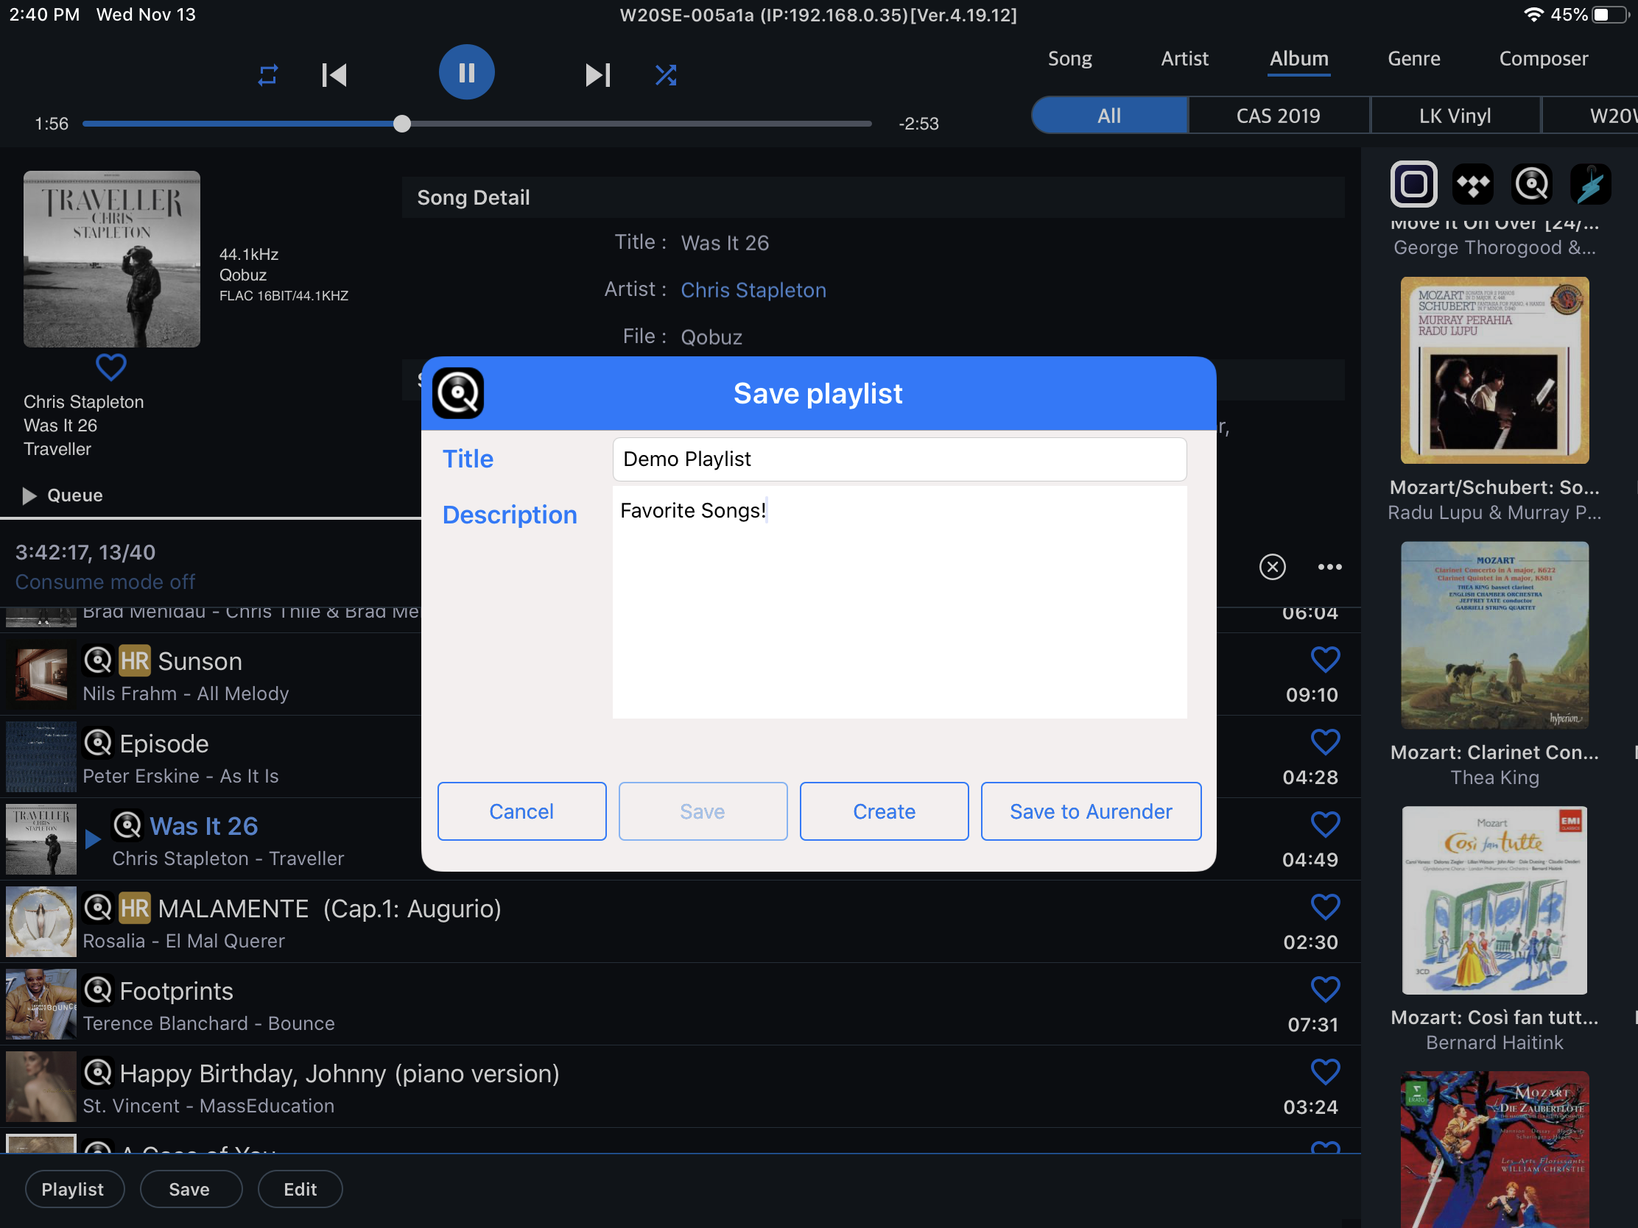Open Mozart Die Zauberflöte album cover

click(1494, 1149)
